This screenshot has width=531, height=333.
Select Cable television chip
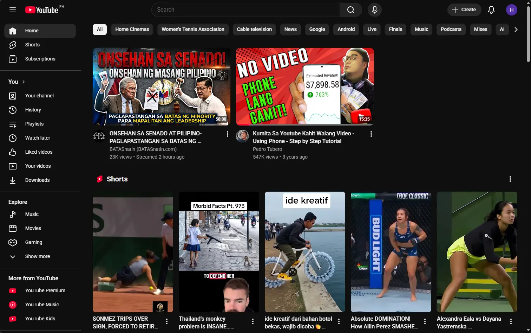[x=254, y=30]
